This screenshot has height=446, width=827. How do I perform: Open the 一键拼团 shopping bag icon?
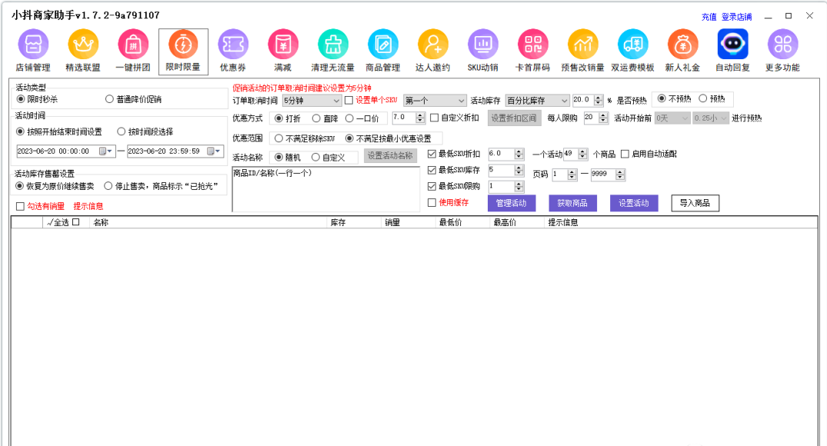pos(133,45)
